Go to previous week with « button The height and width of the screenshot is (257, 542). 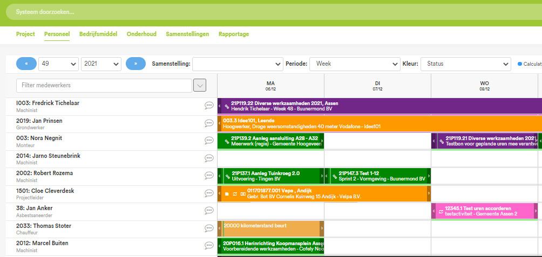26,64
